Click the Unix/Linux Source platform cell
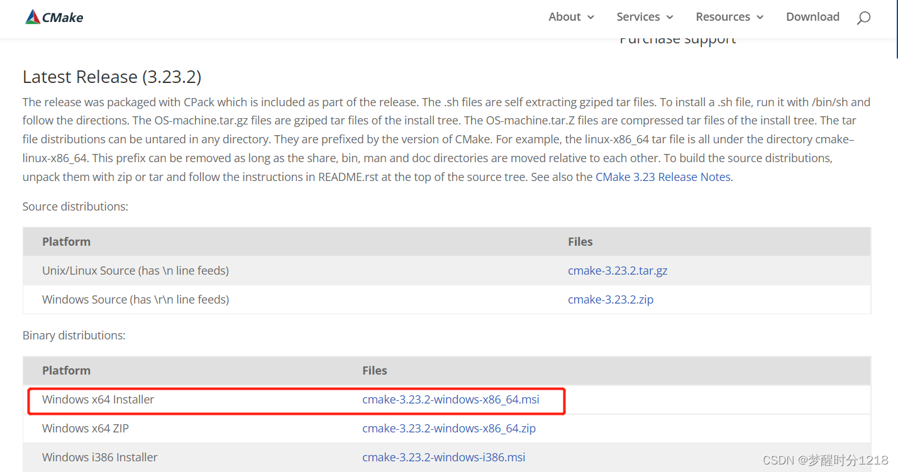Screen dimensions: 898x472 pos(135,271)
